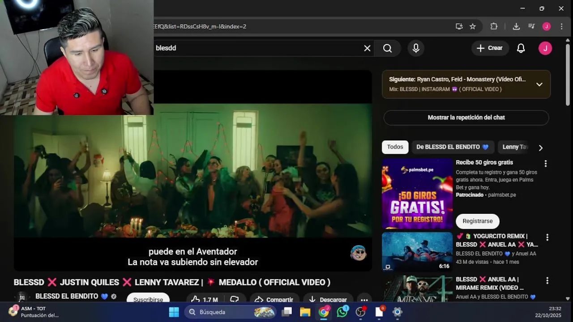Open Chrome three-dot menu
The height and width of the screenshot is (322, 573).
pos(561,26)
